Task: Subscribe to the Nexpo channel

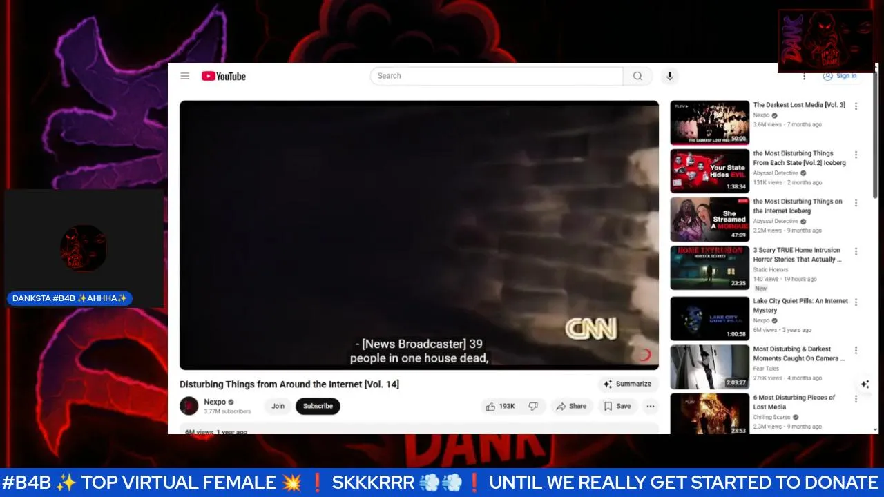Action: click(318, 406)
